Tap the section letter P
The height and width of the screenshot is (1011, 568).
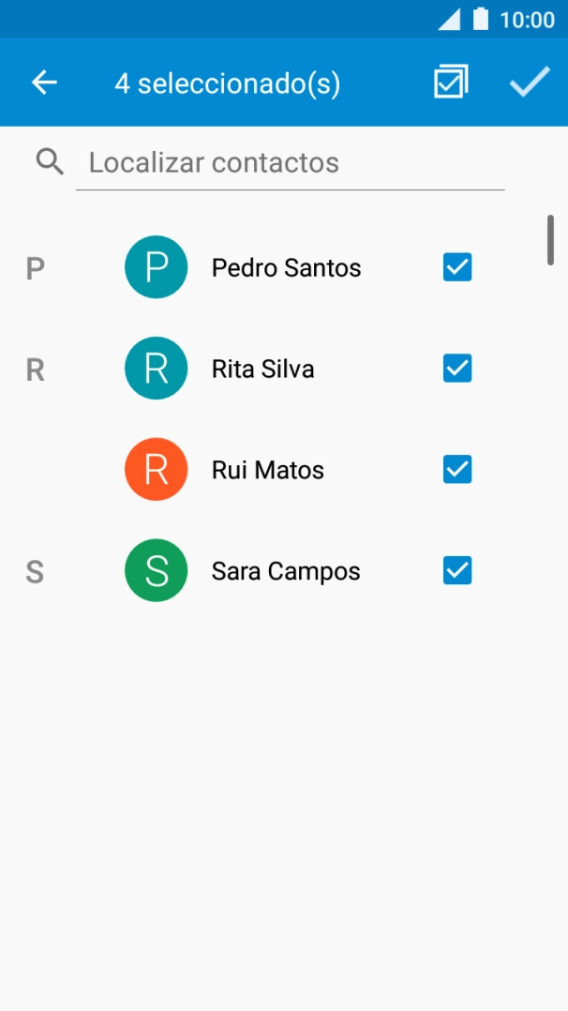point(35,267)
